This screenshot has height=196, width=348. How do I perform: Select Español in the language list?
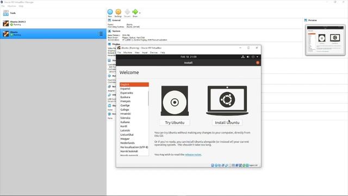(134, 89)
